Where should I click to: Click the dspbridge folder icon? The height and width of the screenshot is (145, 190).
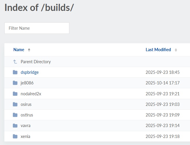point(15,72)
